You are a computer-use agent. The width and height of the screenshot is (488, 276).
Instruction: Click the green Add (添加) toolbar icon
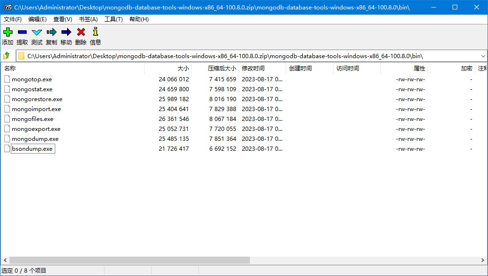(x=8, y=32)
